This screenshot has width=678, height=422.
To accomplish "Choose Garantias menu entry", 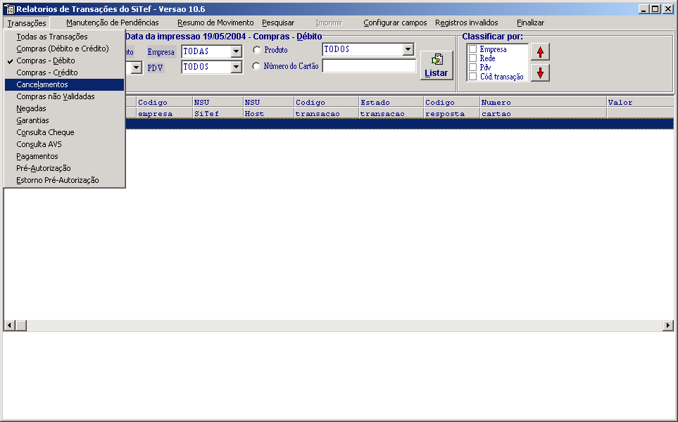I will tap(65, 120).
